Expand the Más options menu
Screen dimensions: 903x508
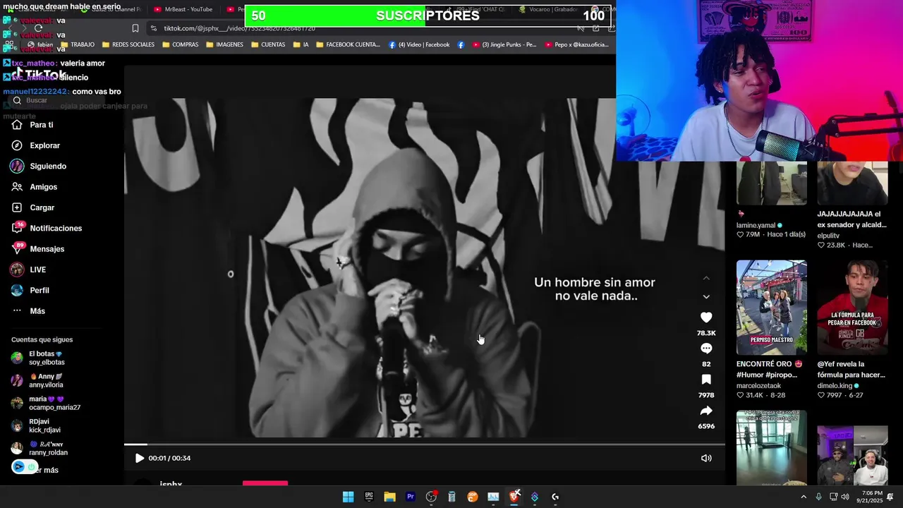(x=28, y=311)
